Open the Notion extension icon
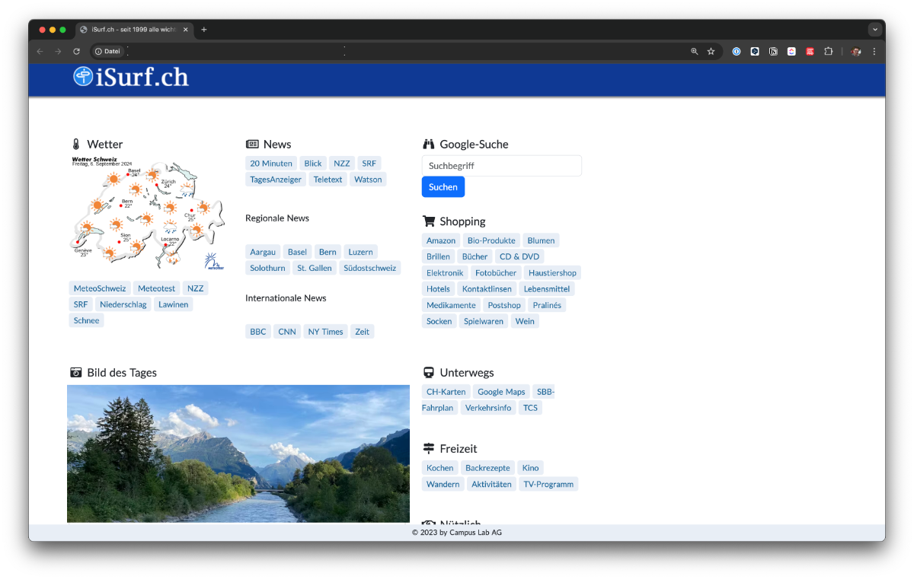 coord(773,51)
